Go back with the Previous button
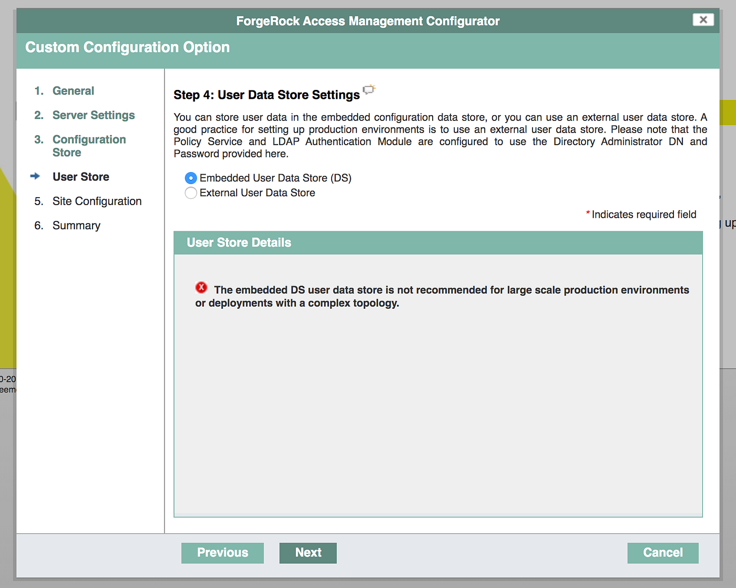 [222, 553]
